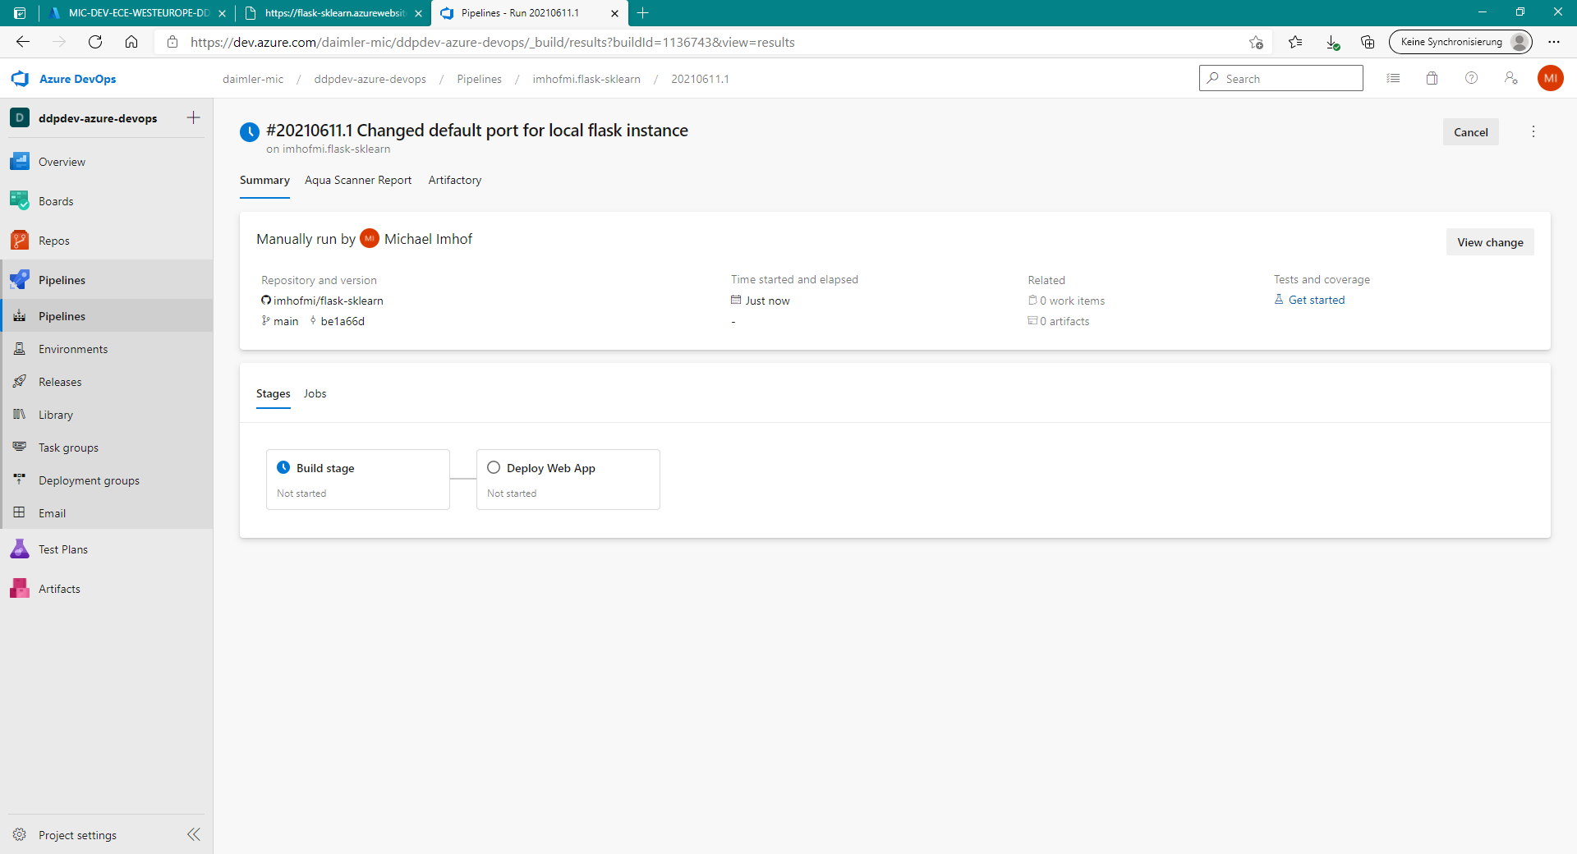
Task: Open the imhofmi/flask-sklearn repository link
Action: (x=328, y=301)
